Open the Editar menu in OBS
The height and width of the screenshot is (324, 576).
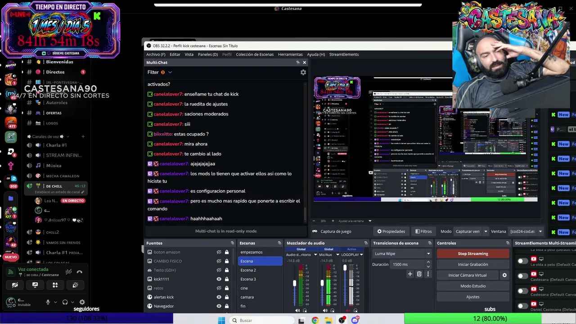175,54
